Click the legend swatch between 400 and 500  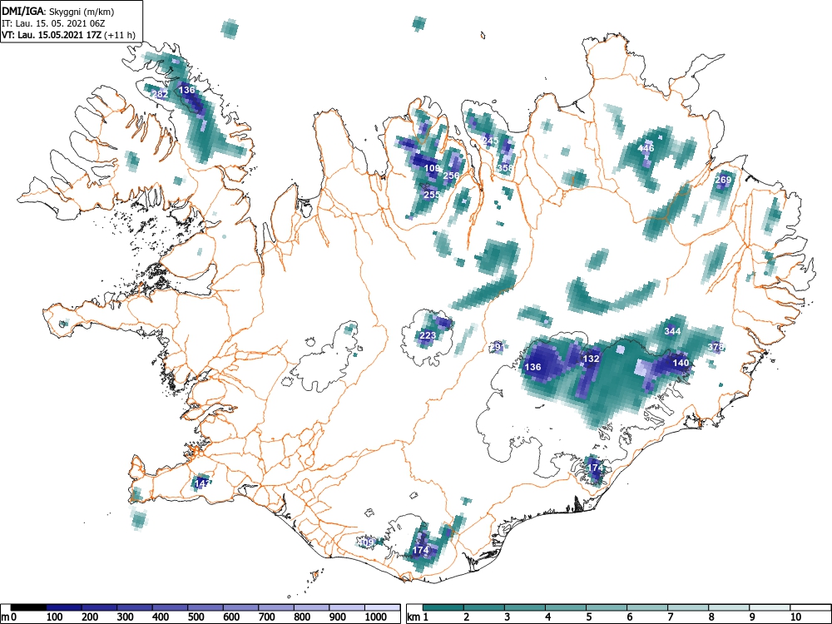pyautogui.click(x=171, y=607)
